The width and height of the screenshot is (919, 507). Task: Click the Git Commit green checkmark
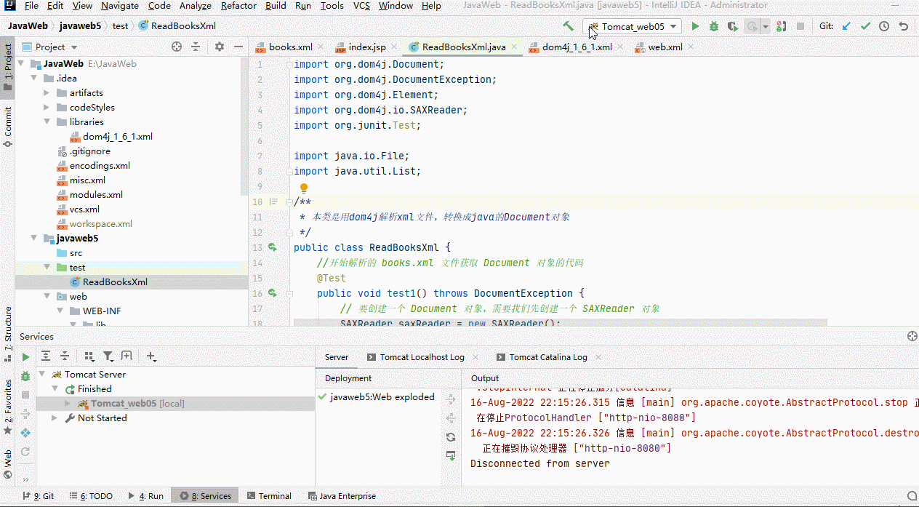coord(865,26)
